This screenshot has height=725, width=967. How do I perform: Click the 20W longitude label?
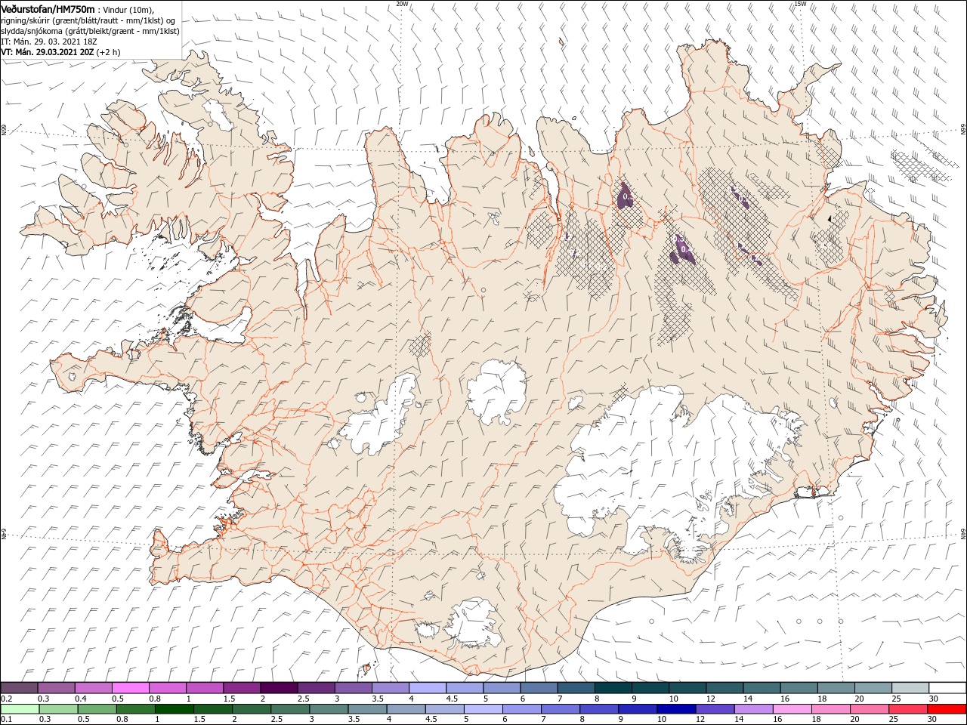402,4
